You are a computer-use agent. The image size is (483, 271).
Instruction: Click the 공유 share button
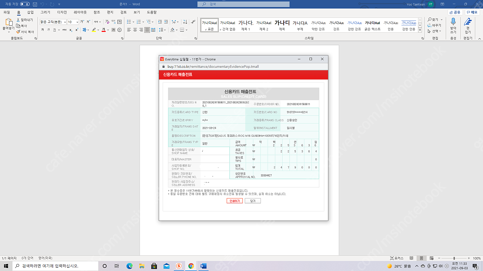455,12
